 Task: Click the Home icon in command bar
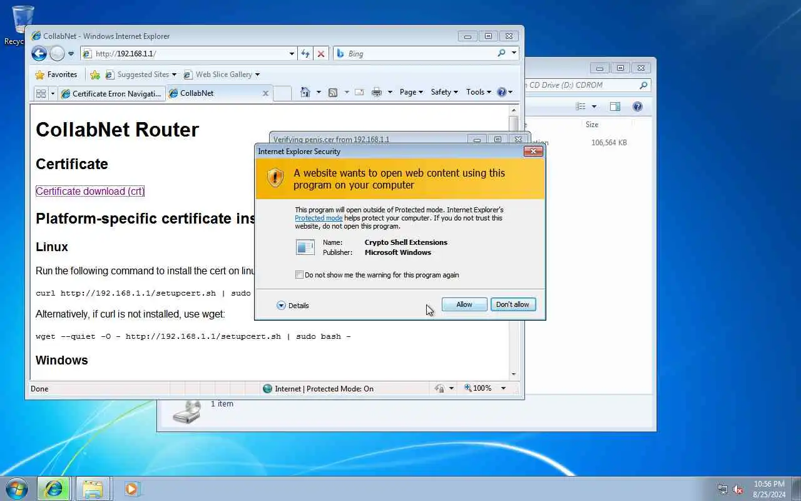(x=305, y=92)
